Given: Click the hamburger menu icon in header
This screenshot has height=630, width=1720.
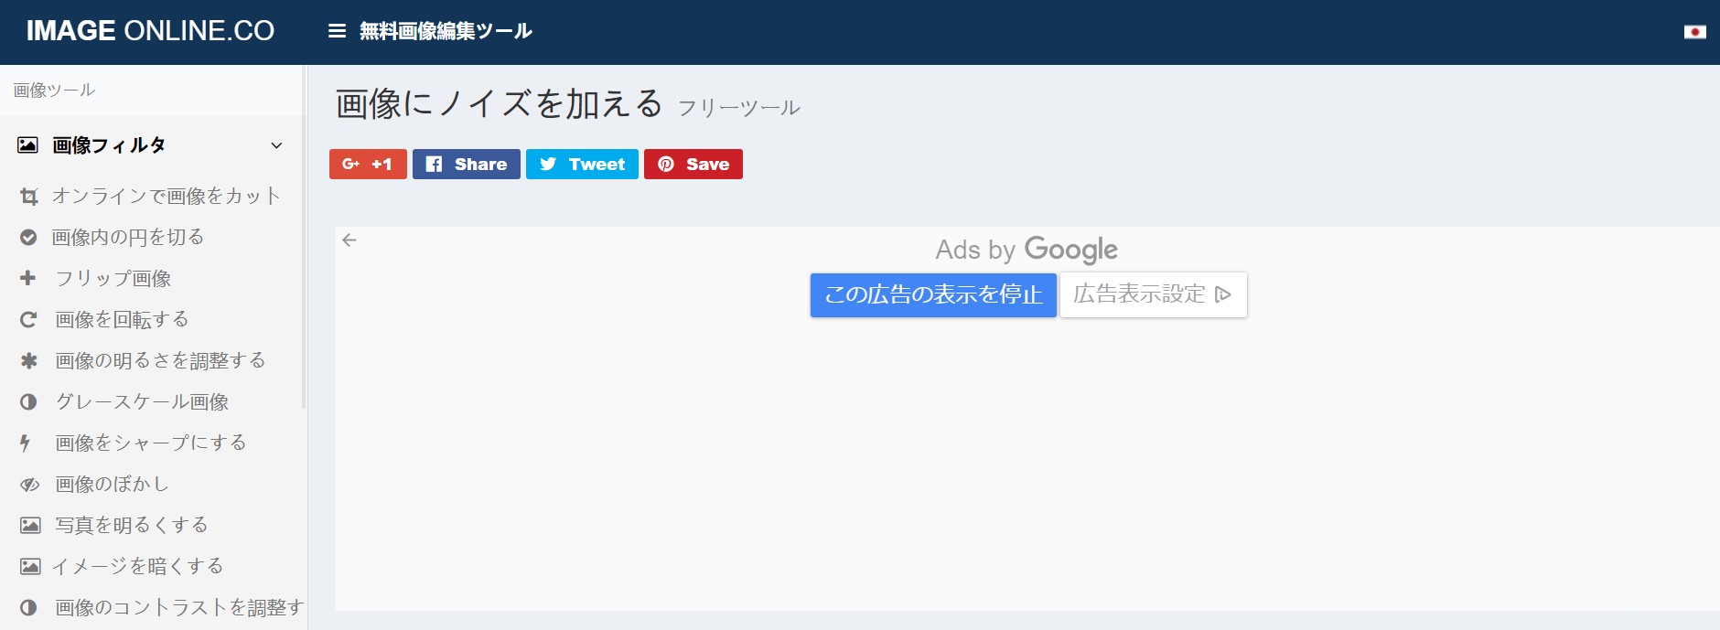Looking at the screenshot, I should click(337, 31).
